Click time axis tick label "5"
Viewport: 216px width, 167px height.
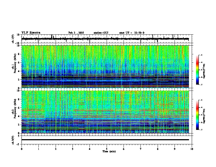tap(107, 149)
